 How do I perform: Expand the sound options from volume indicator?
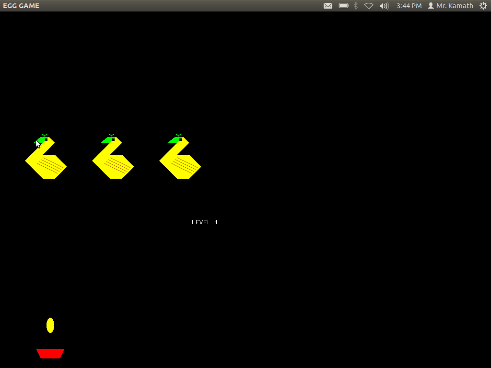384,5
